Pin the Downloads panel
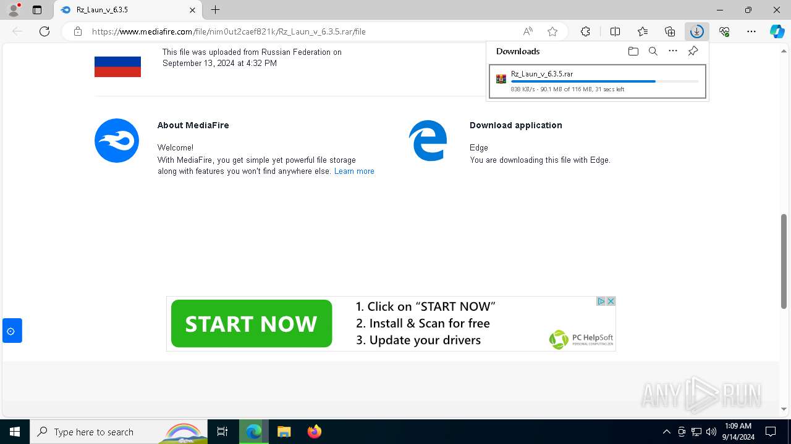Image resolution: width=791 pixels, height=444 pixels. [693, 51]
